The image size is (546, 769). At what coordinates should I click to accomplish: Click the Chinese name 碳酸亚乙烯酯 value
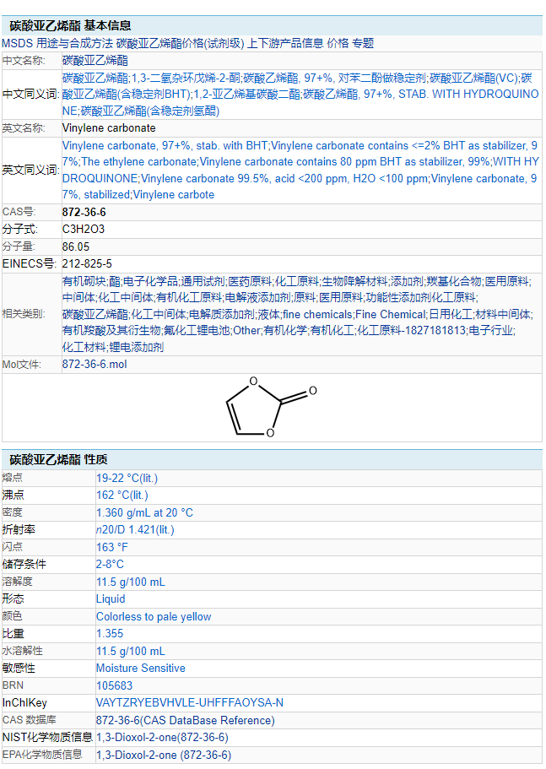pos(95,61)
